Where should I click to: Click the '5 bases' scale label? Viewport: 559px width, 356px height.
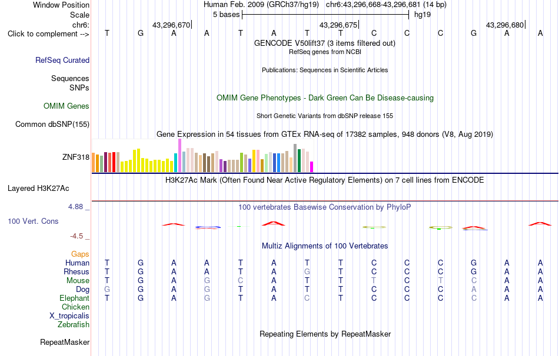pyautogui.click(x=227, y=15)
